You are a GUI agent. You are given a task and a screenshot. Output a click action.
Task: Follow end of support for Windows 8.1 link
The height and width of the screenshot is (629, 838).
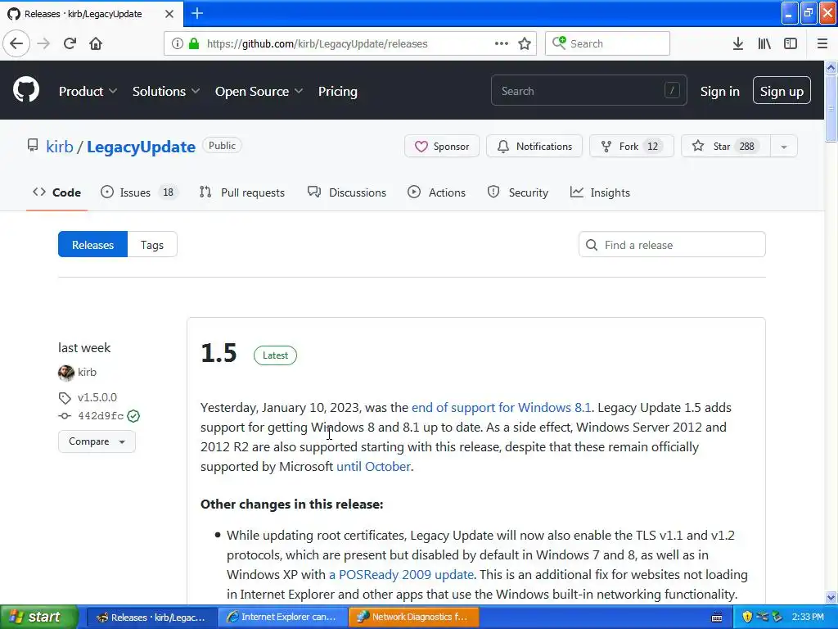click(x=502, y=408)
